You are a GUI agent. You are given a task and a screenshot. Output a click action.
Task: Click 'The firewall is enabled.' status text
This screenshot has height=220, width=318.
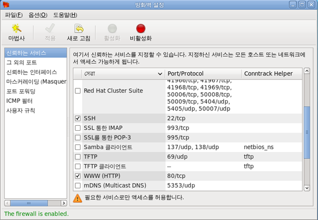(x=36, y=214)
